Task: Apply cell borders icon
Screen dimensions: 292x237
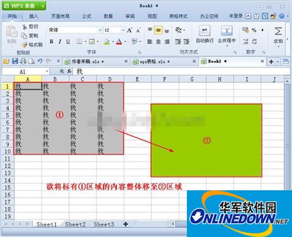Action: click(x=79, y=41)
